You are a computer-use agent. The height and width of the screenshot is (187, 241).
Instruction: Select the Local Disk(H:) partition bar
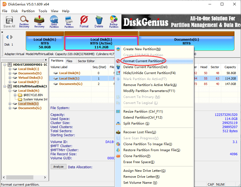pyautogui.click(x=45, y=41)
